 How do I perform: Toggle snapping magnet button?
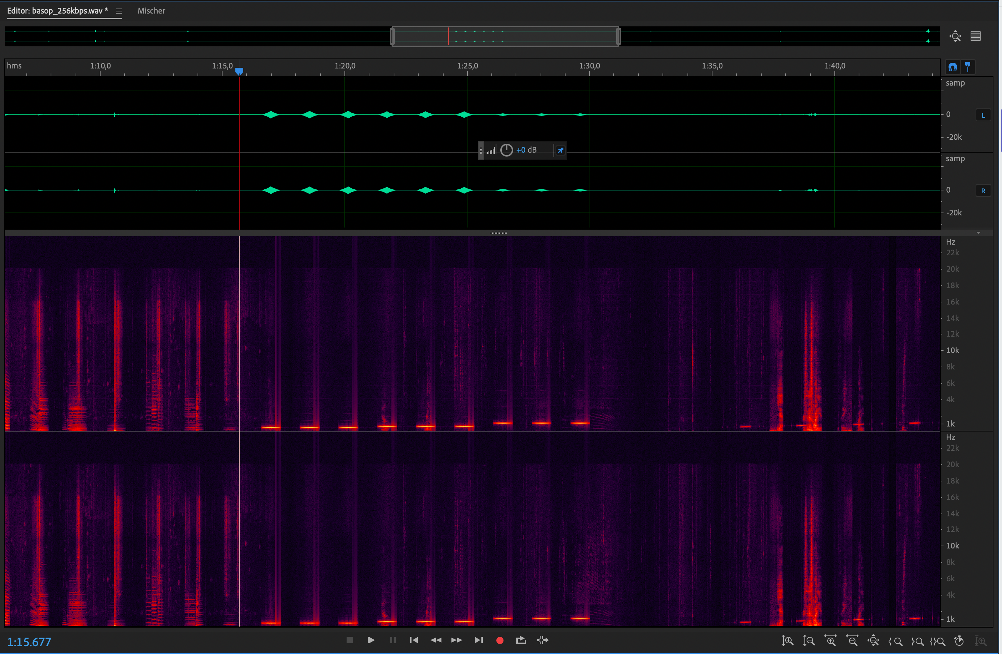[x=953, y=67]
